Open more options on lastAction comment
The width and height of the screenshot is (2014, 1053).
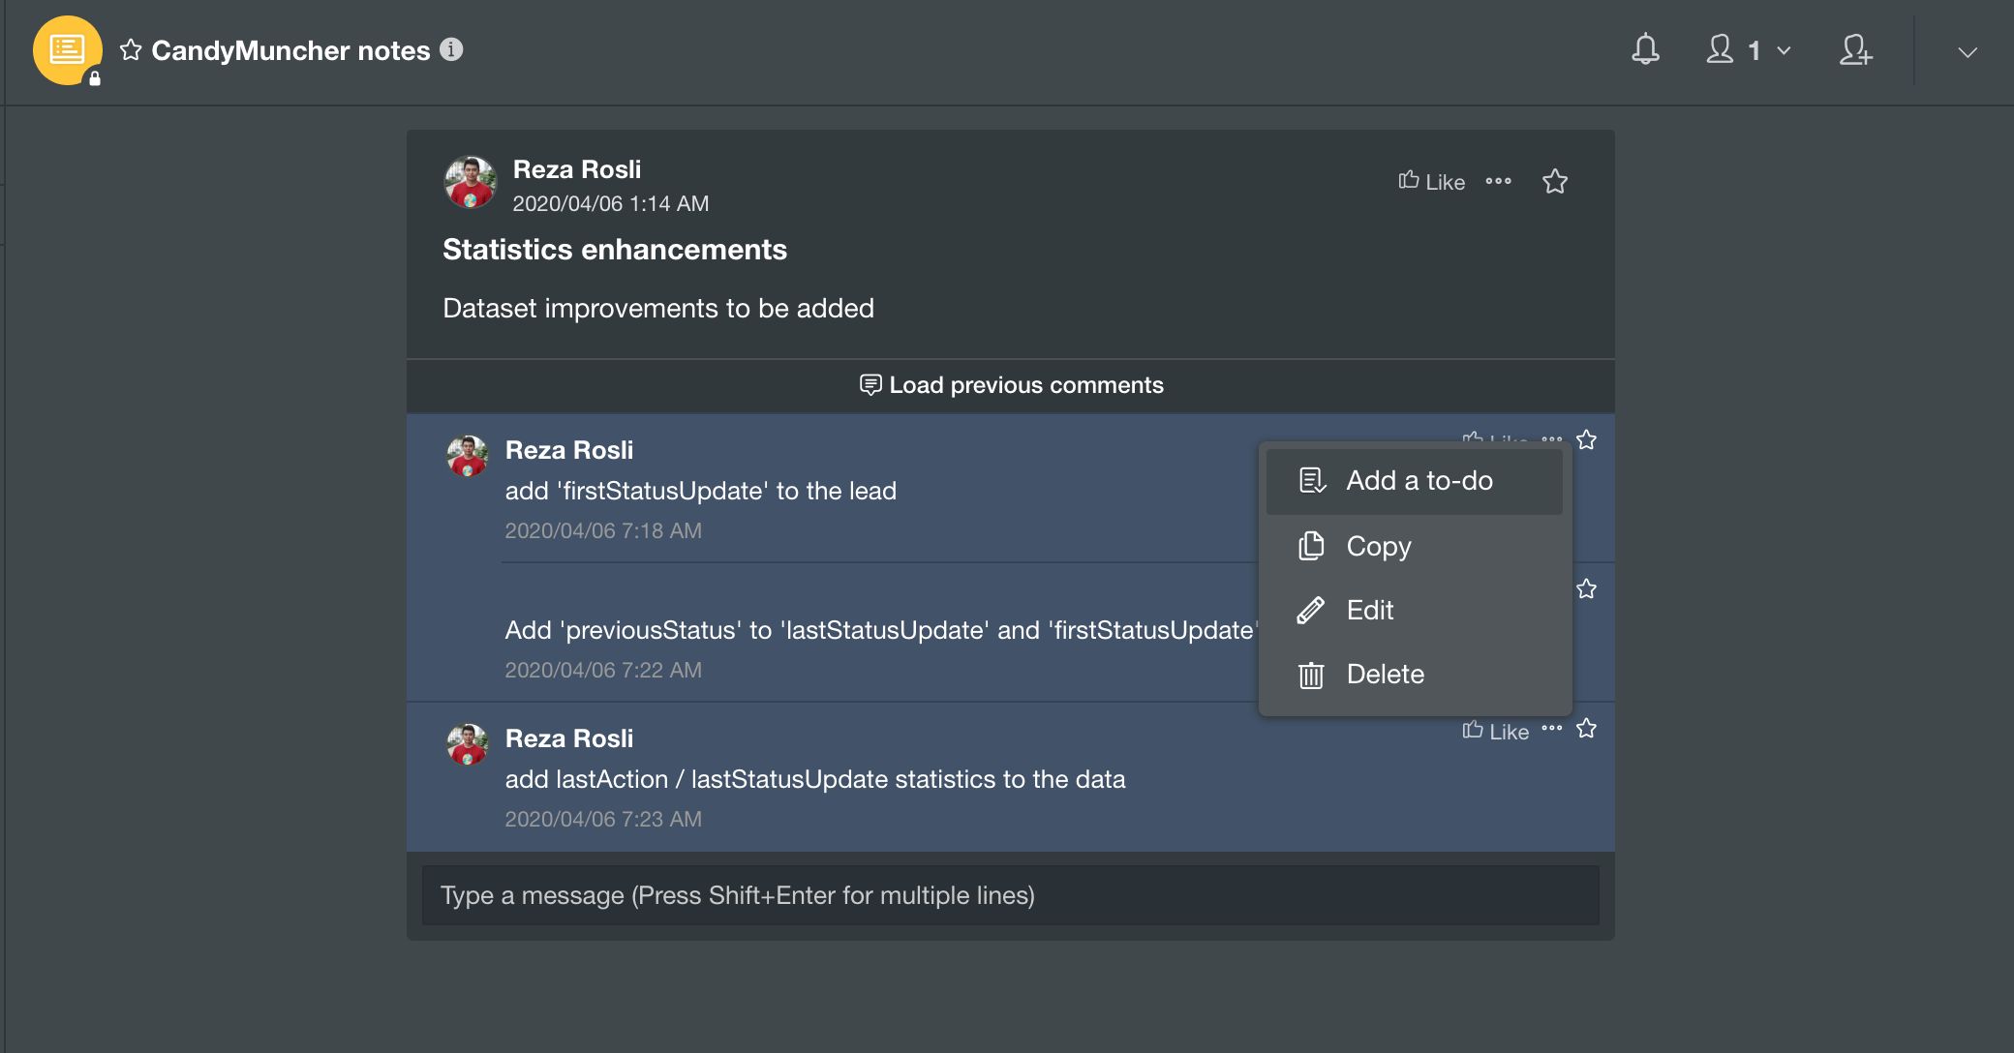1552,728
